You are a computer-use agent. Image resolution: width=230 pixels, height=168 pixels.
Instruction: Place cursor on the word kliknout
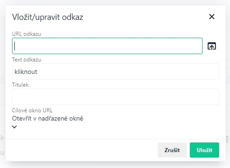click(26, 72)
